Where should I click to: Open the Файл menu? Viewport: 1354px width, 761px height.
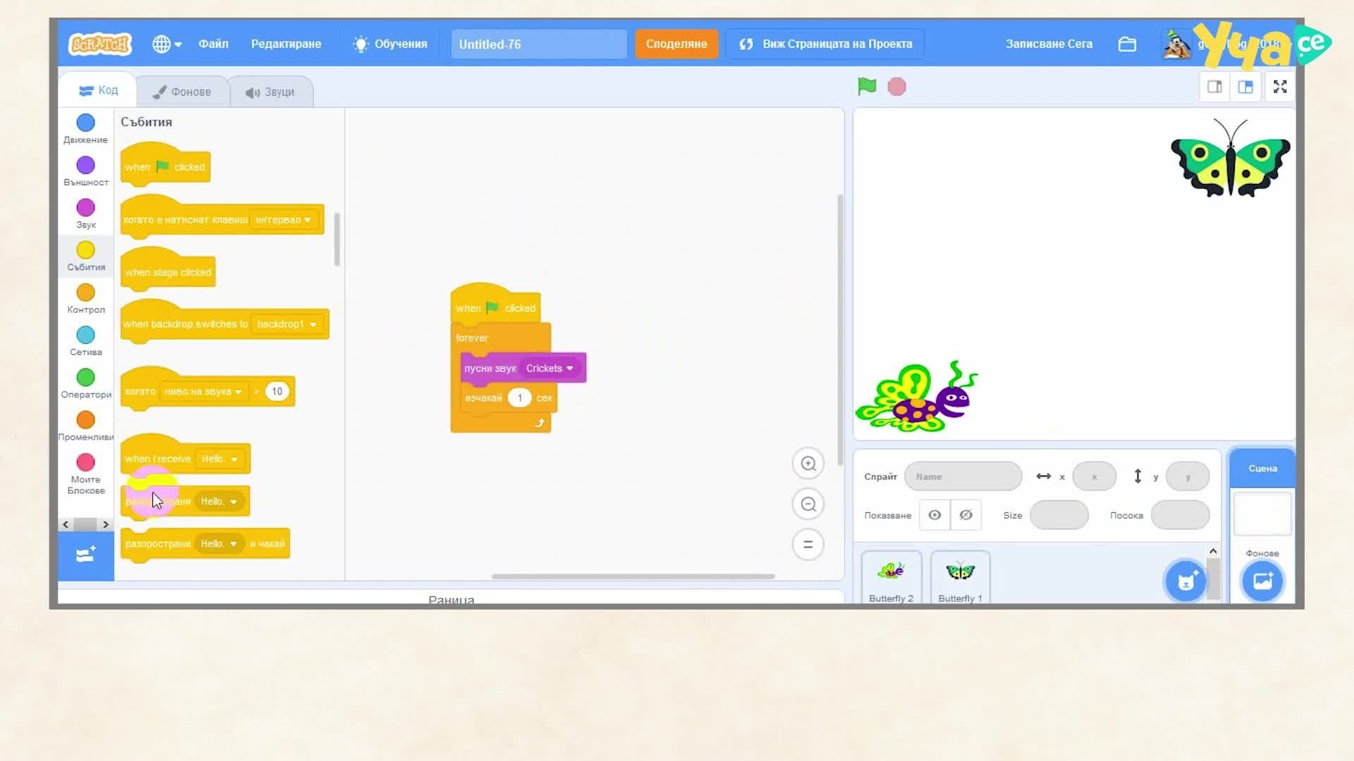[213, 44]
